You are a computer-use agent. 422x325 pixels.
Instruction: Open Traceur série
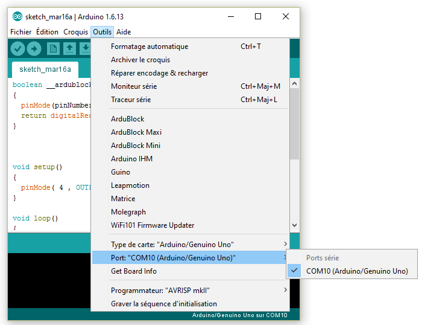point(191,100)
